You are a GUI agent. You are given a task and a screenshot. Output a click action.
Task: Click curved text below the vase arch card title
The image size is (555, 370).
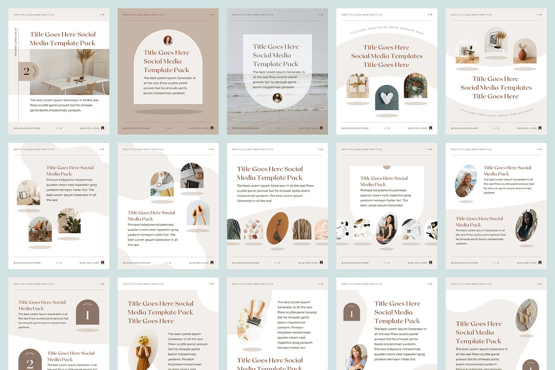point(496,113)
